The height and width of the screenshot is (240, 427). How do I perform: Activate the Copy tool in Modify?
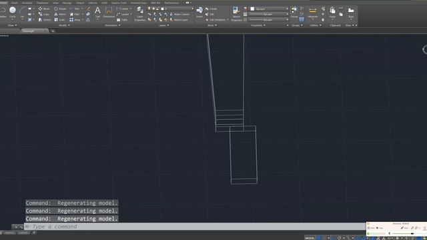pyautogui.click(x=44, y=14)
